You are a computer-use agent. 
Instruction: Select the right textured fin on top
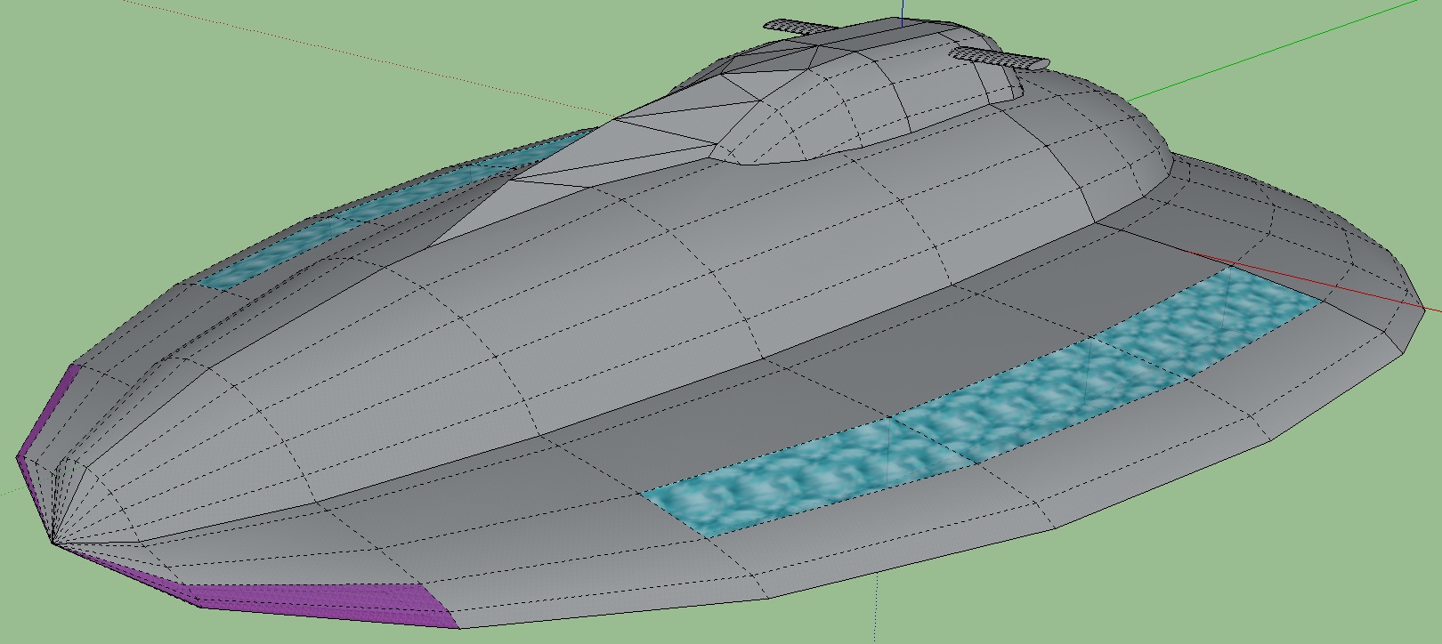(997, 59)
